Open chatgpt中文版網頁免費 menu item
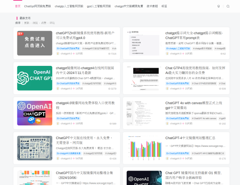Screen dimensions: 240x185 pyautogui.click(x=129, y=6)
